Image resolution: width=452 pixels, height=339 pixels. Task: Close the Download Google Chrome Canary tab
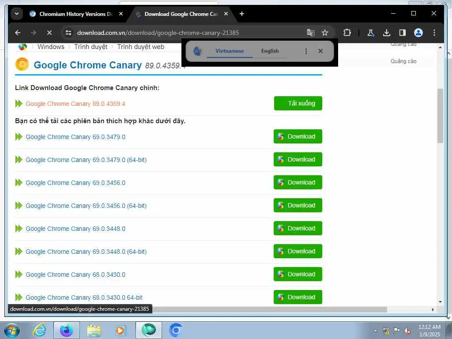click(226, 14)
